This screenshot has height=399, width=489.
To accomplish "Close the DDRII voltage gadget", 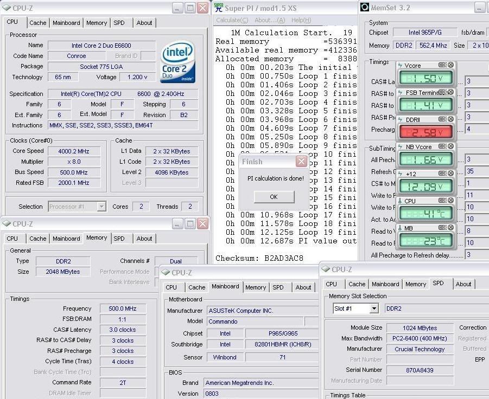I will pos(450,119).
